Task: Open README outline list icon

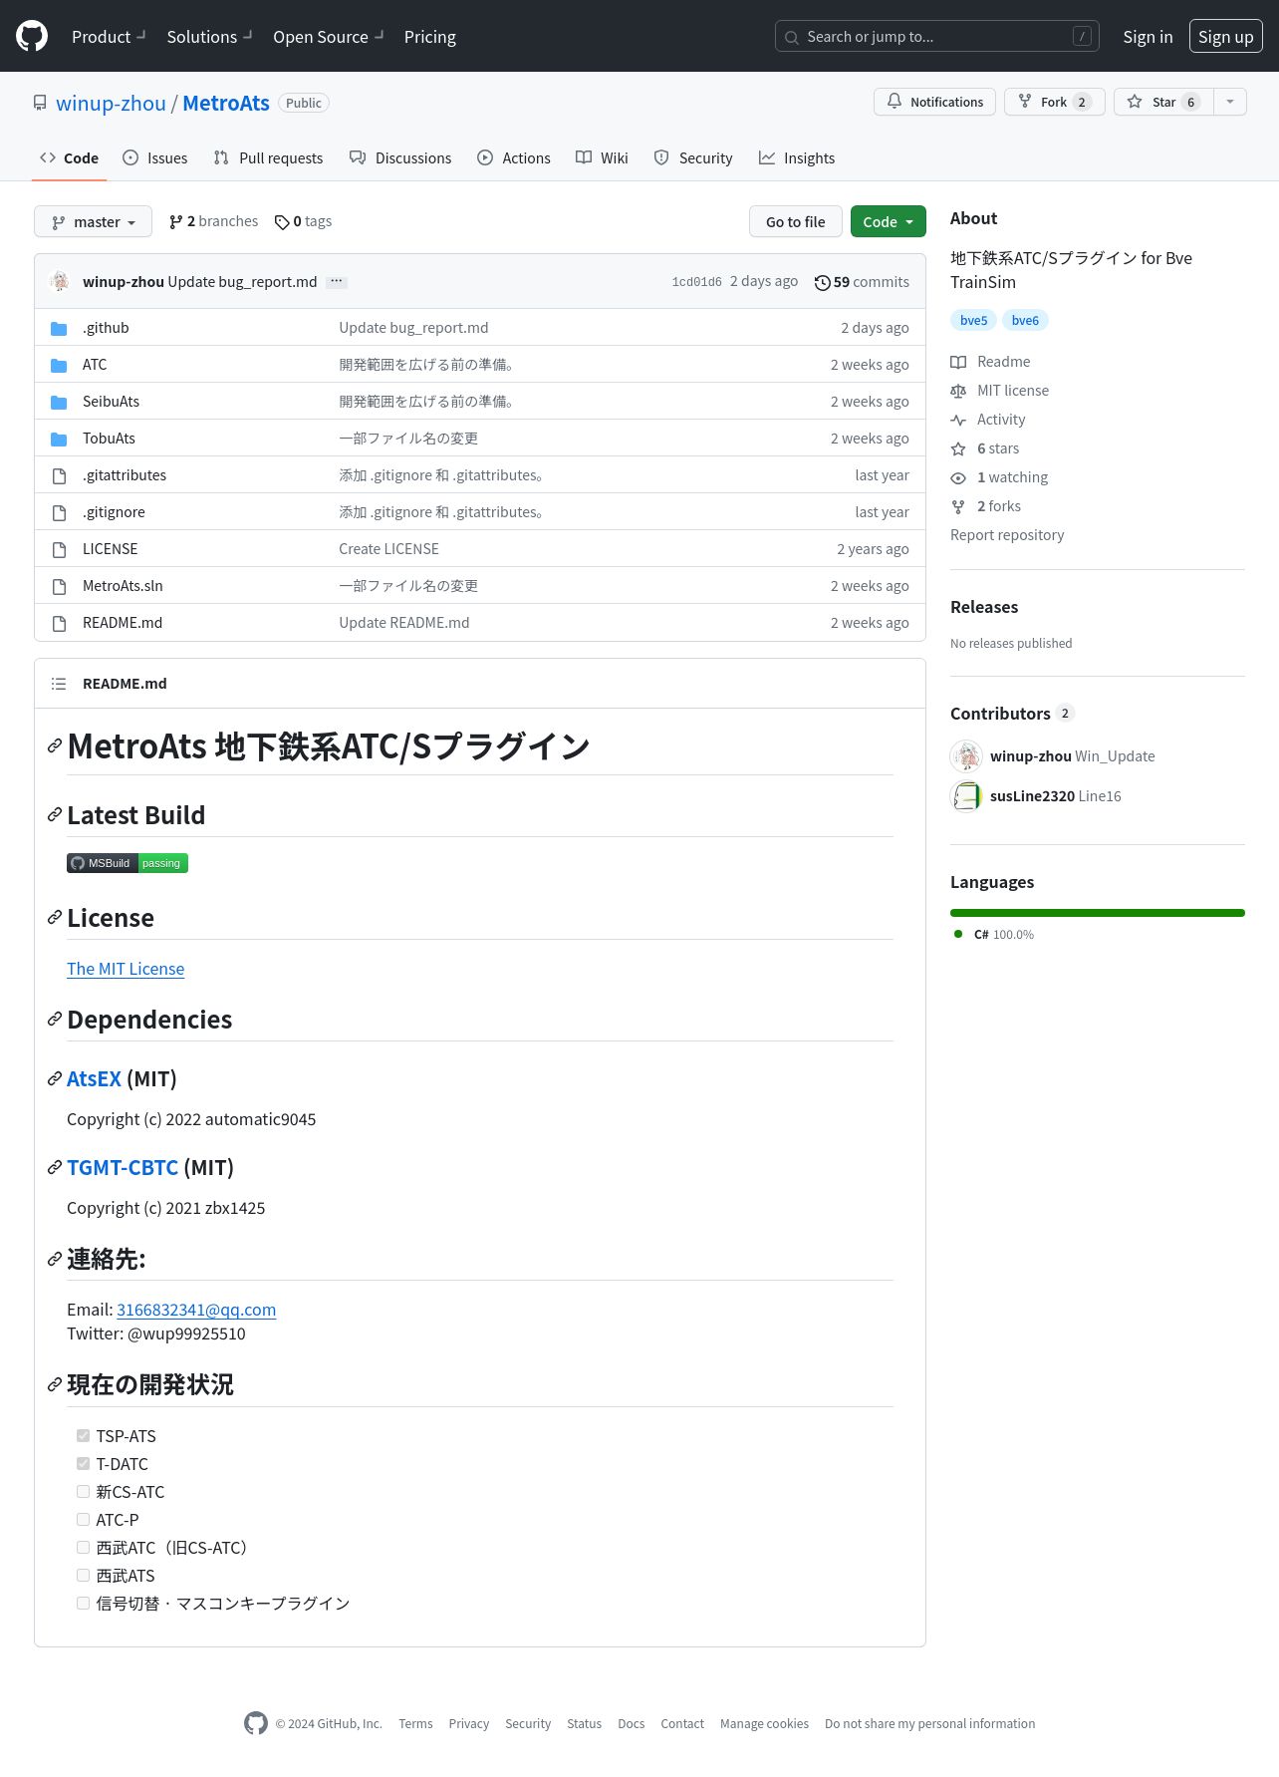Action: coord(59,684)
